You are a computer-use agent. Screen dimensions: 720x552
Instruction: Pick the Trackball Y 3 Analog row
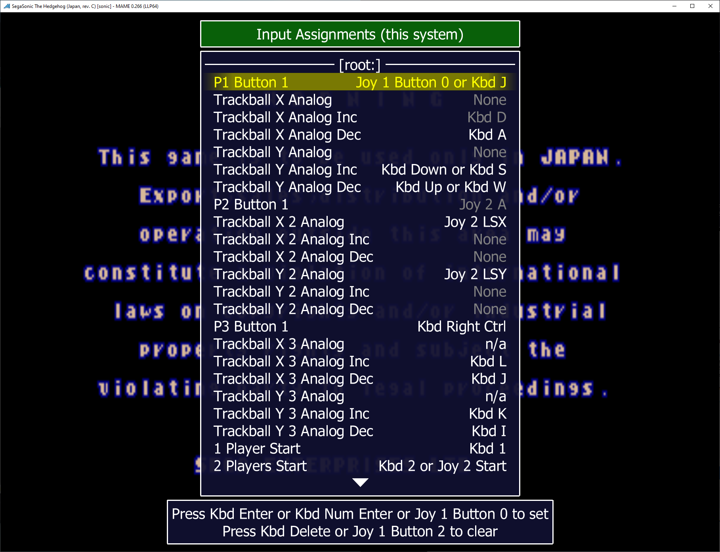(x=360, y=396)
